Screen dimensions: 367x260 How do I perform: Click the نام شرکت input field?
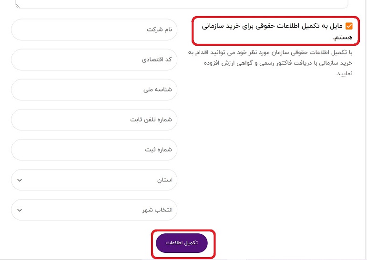pos(94,30)
